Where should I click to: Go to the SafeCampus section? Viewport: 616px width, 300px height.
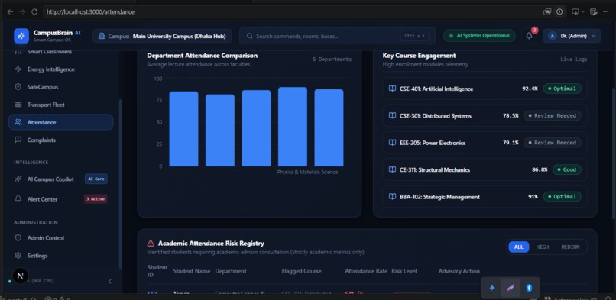[x=61, y=87]
